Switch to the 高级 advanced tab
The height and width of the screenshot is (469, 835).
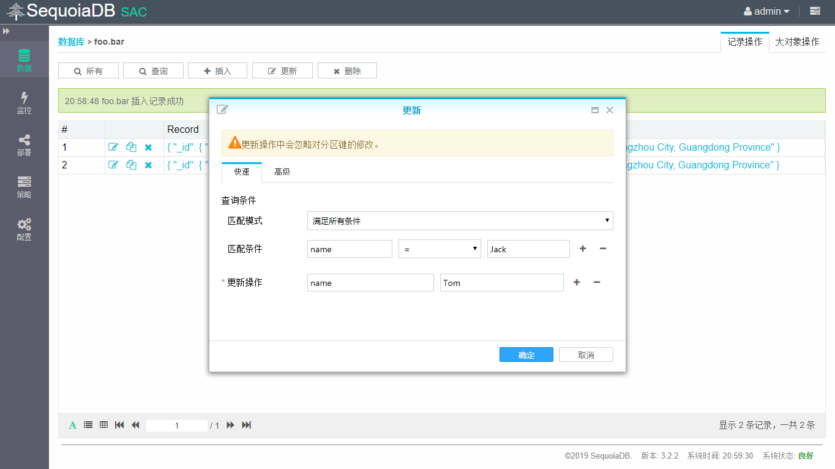click(x=282, y=172)
